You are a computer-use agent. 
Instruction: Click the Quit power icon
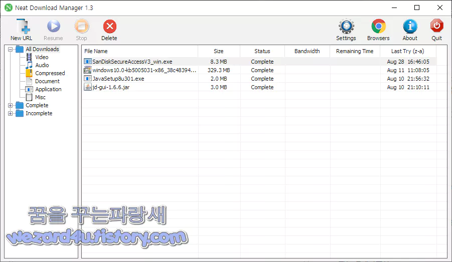click(x=437, y=26)
